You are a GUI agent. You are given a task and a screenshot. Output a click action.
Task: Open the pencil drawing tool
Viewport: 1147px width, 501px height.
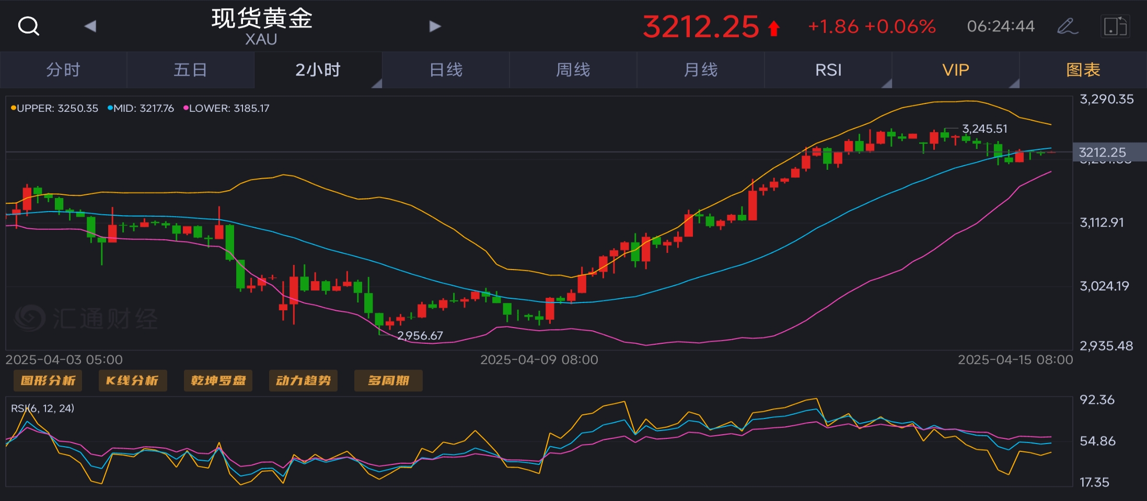(1067, 26)
